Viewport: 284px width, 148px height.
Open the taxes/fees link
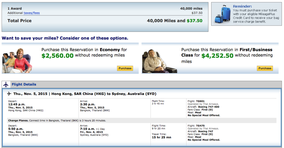[32, 13]
